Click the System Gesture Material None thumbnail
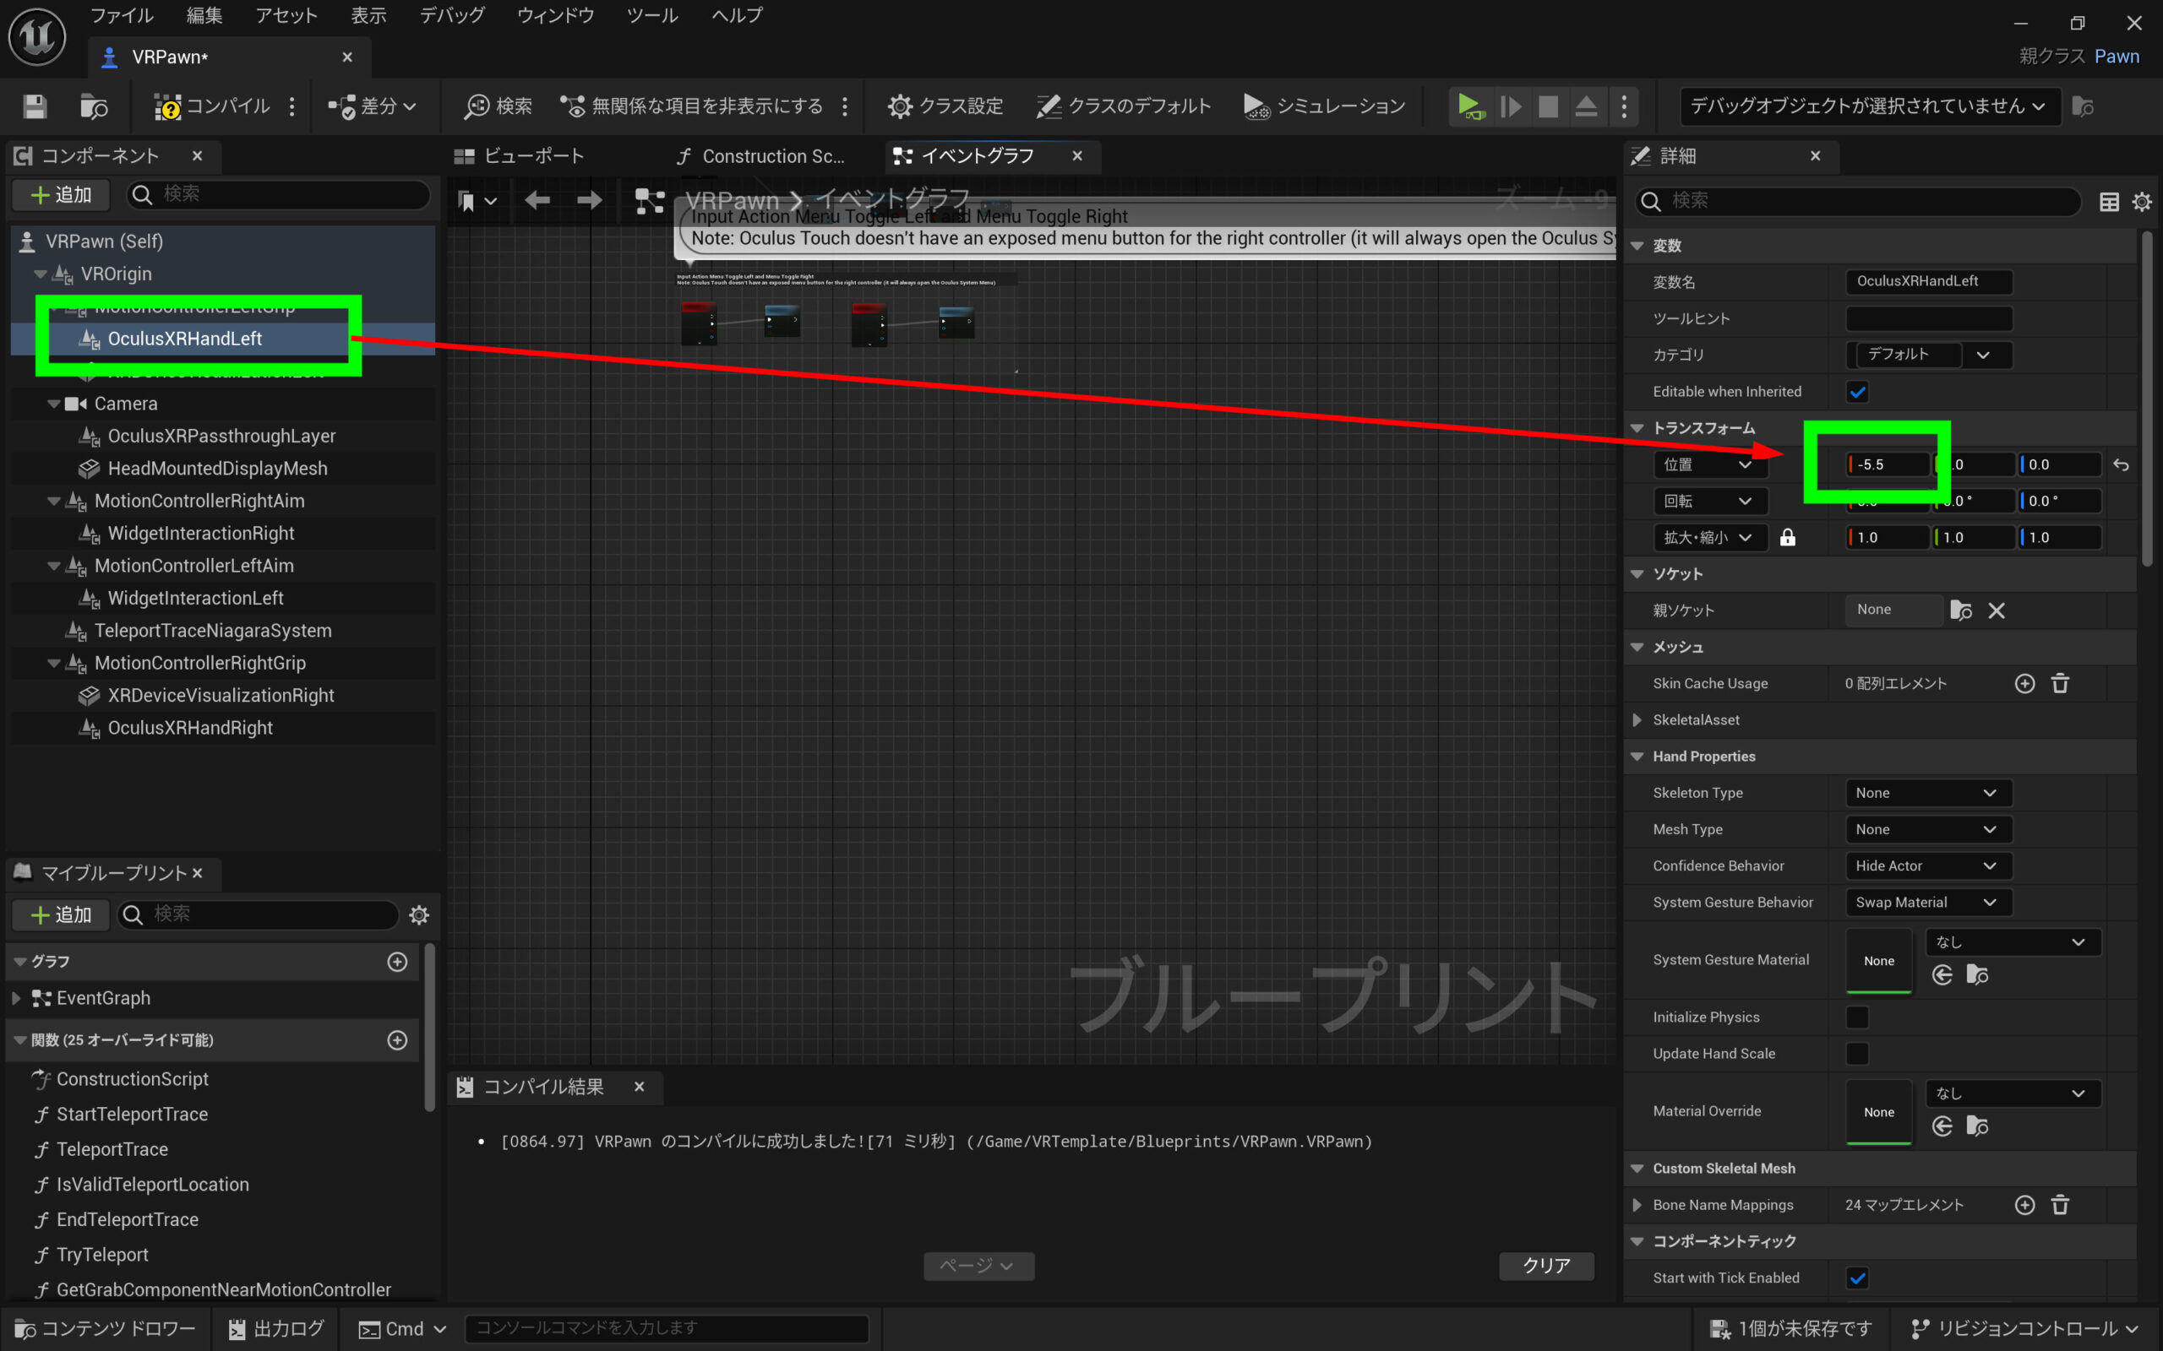The height and width of the screenshot is (1351, 2163). [x=1879, y=961]
